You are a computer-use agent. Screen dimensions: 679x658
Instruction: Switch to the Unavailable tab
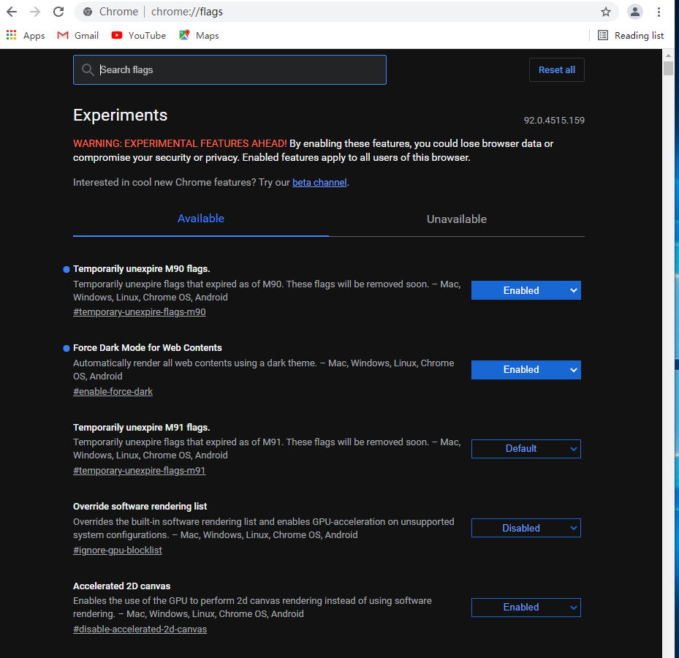(x=456, y=219)
